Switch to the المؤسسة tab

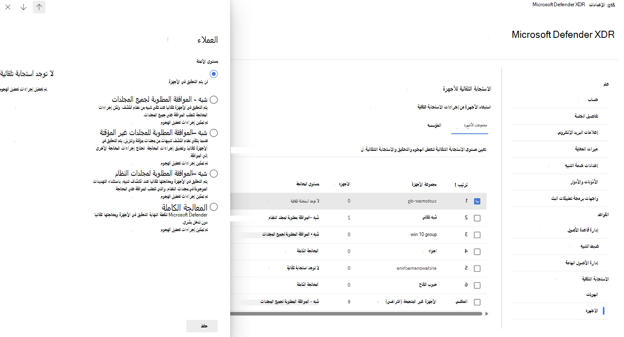pos(435,125)
